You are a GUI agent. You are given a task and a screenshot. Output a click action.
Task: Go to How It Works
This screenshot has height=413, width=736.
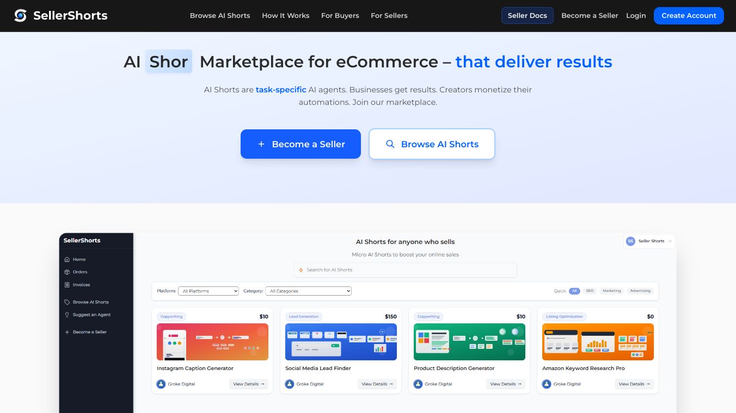point(286,16)
